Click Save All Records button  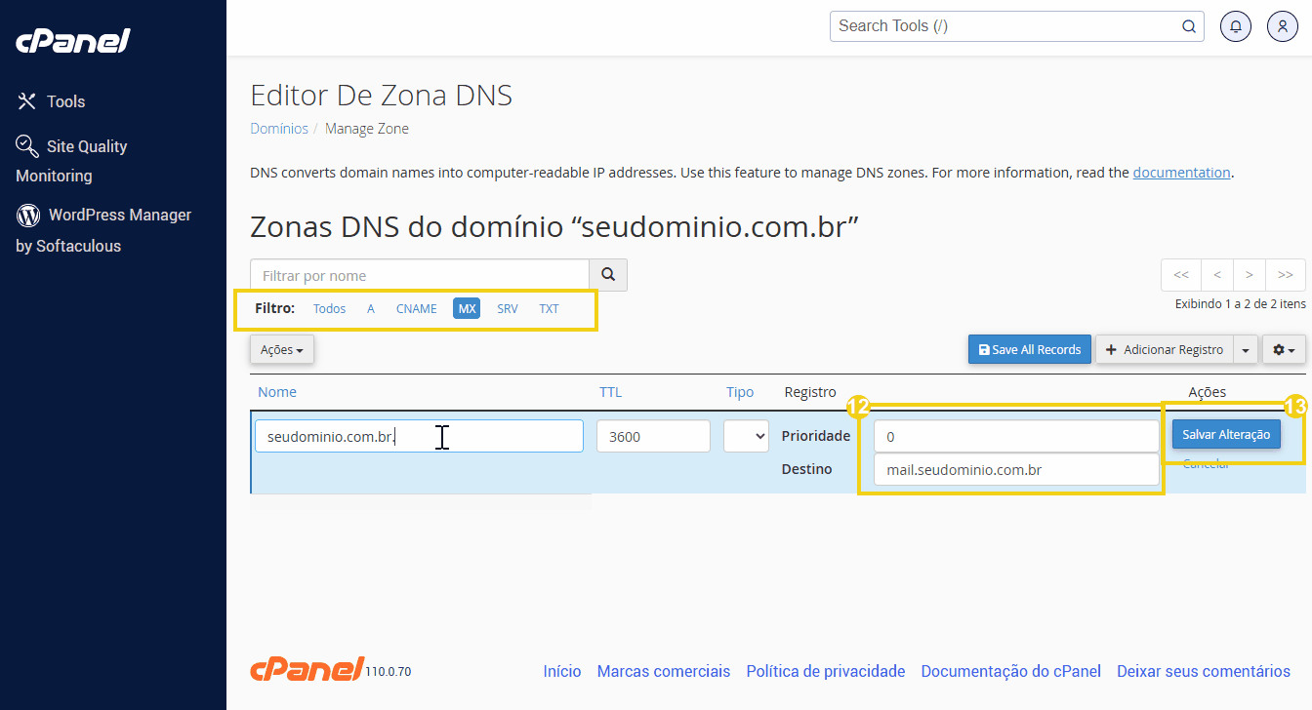(1030, 349)
